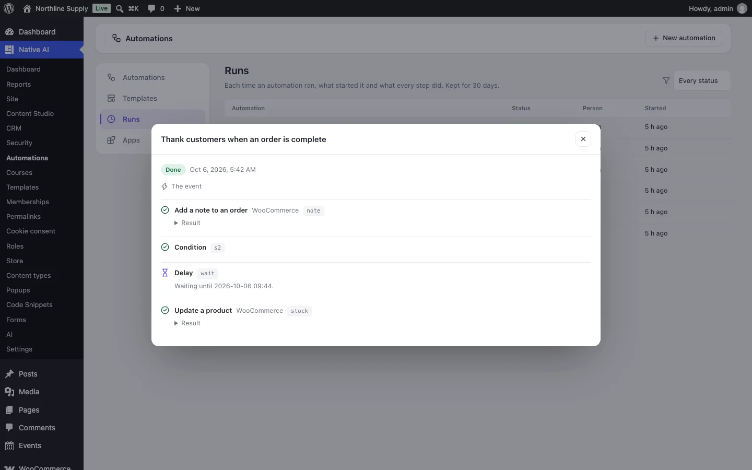Open the ⌘K search icon

[x=127, y=8]
